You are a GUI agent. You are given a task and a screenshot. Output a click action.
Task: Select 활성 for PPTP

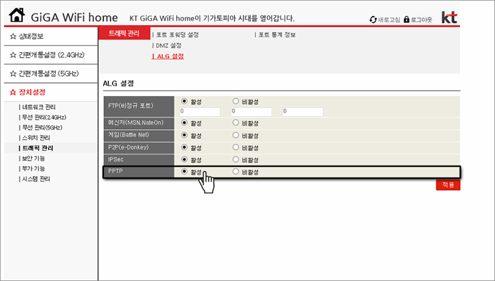(x=184, y=171)
